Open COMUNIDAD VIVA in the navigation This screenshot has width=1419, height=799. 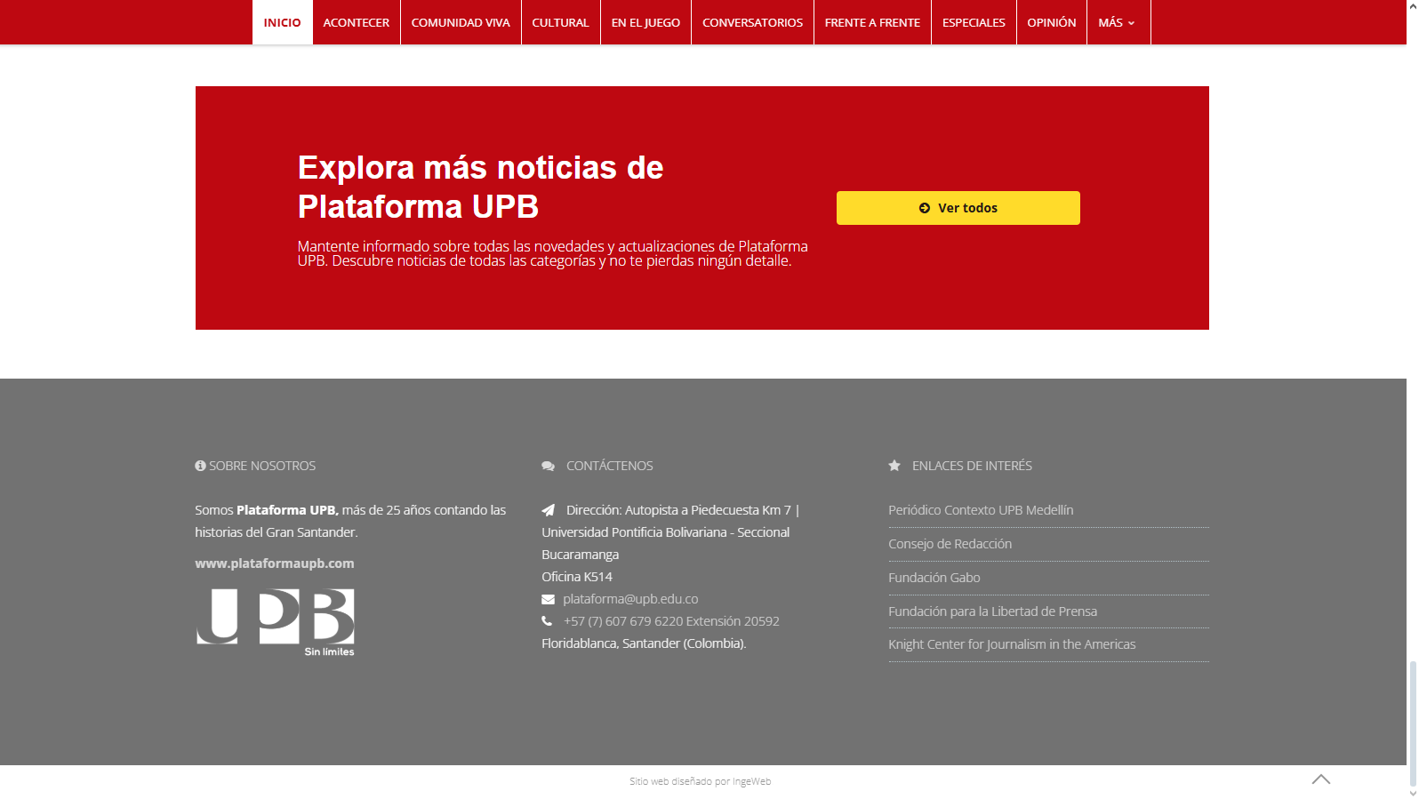461,22
